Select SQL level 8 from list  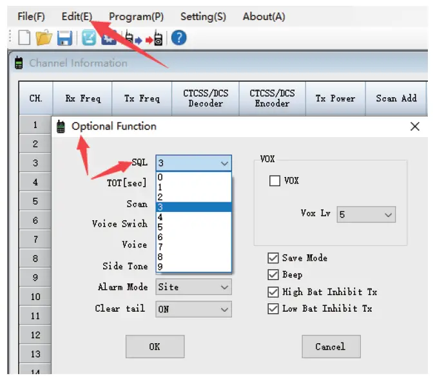pos(193,257)
